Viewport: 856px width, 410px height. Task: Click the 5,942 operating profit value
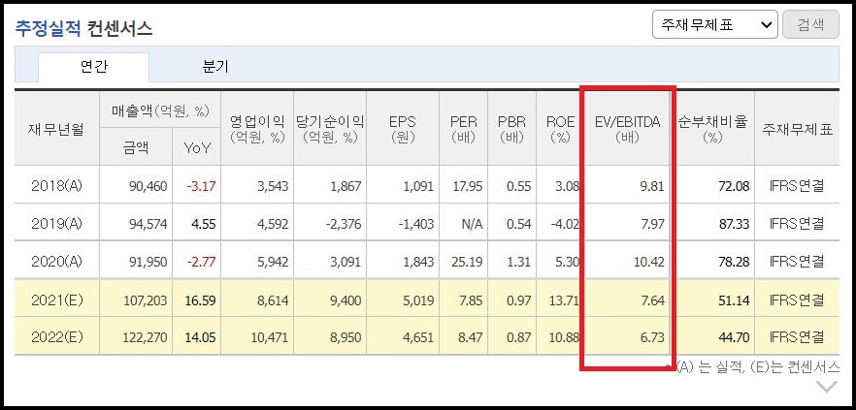(x=272, y=263)
